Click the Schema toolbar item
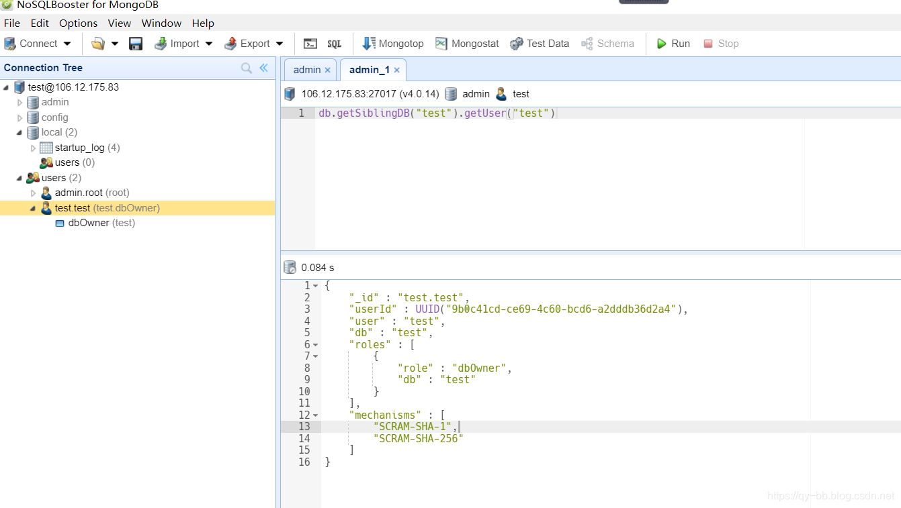Viewport: 901px width, 508px height. 607,44
